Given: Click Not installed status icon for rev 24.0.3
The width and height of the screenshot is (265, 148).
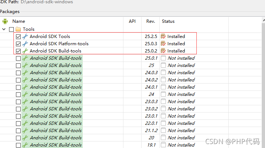Looking at the screenshot, I should coord(163,72).
